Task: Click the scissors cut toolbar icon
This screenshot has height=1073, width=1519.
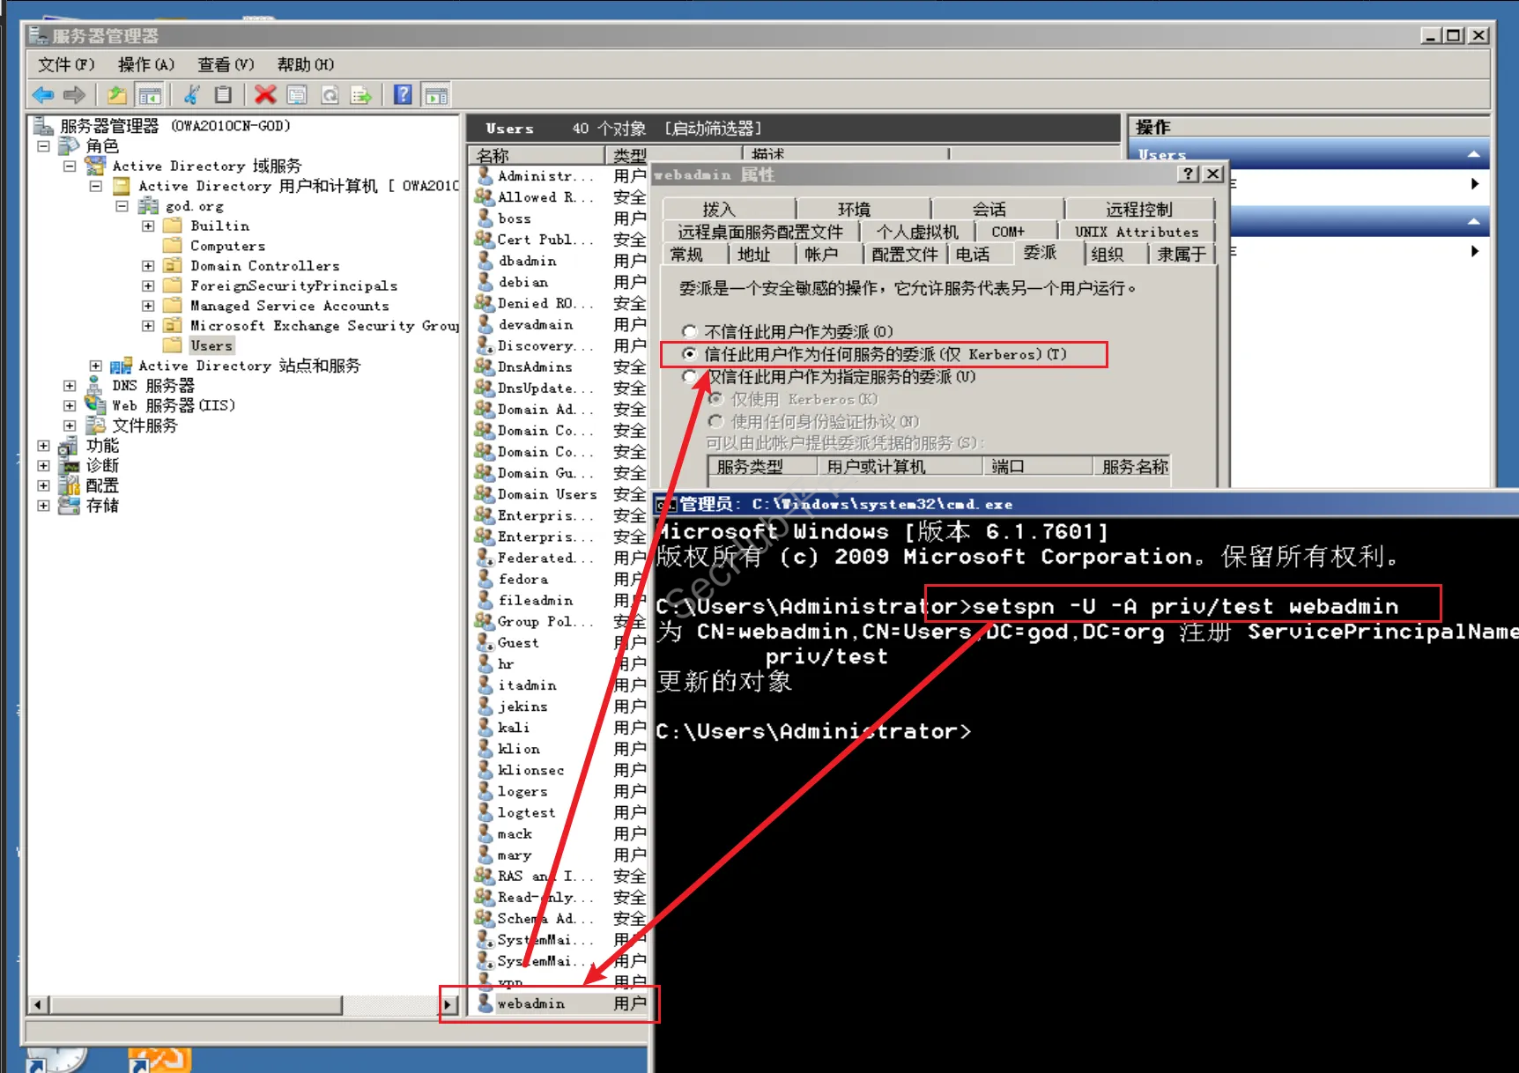Action: tap(191, 95)
